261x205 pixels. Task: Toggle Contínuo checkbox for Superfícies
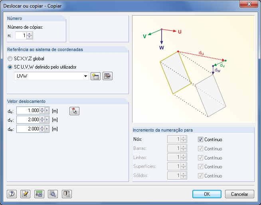pos(200,167)
